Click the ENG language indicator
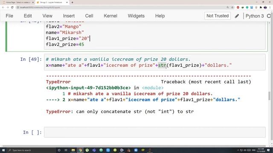The width and height of the screenshot is (273, 153). pos(254,150)
